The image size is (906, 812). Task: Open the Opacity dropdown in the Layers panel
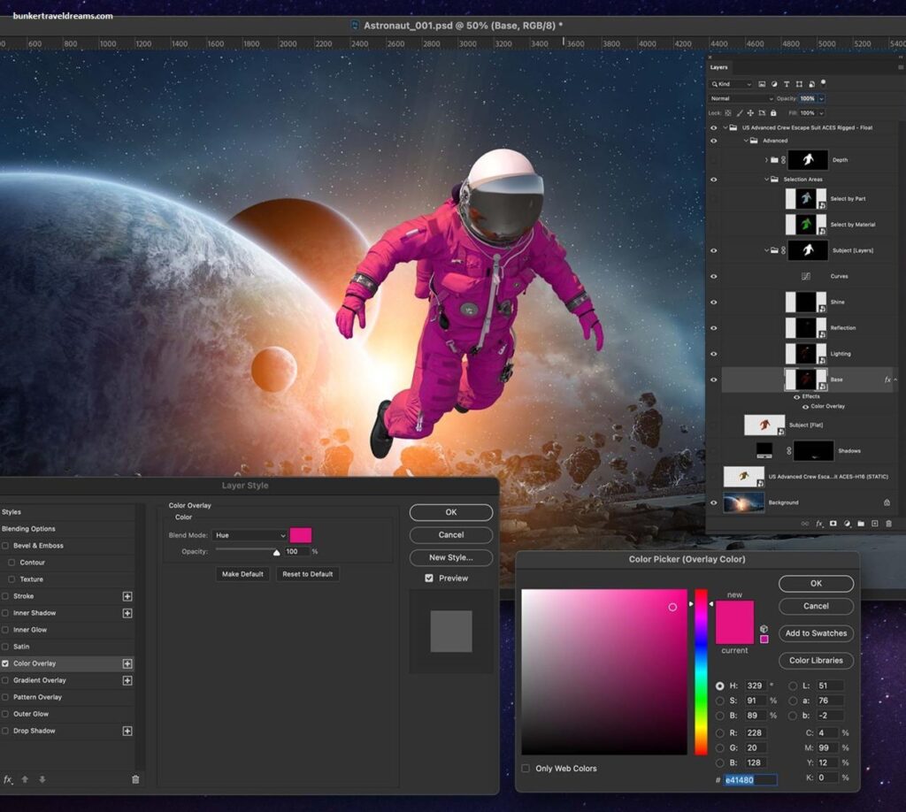[x=822, y=98]
